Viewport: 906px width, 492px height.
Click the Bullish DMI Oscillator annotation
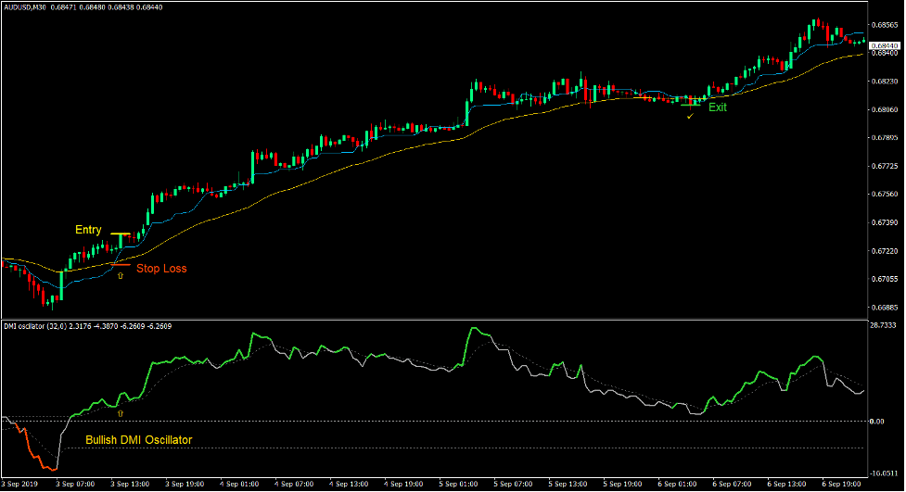pyautogui.click(x=139, y=440)
